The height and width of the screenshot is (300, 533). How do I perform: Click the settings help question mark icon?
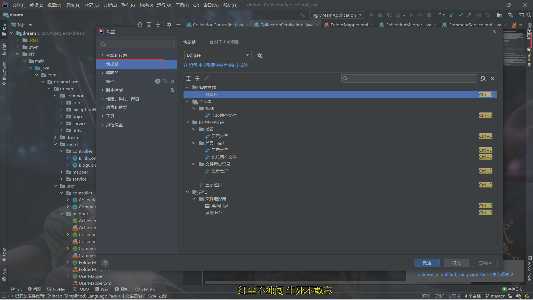pos(105,263)
